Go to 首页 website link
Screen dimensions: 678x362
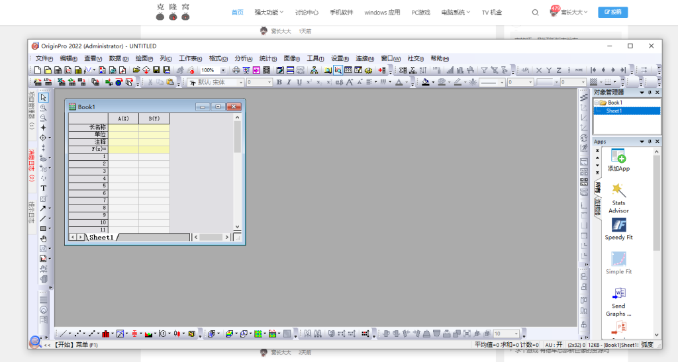tap(238, 13)
